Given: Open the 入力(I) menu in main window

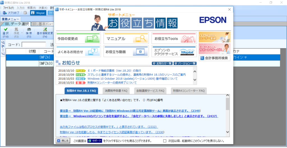Looking at the screenshot, I should tap(20, 8).
